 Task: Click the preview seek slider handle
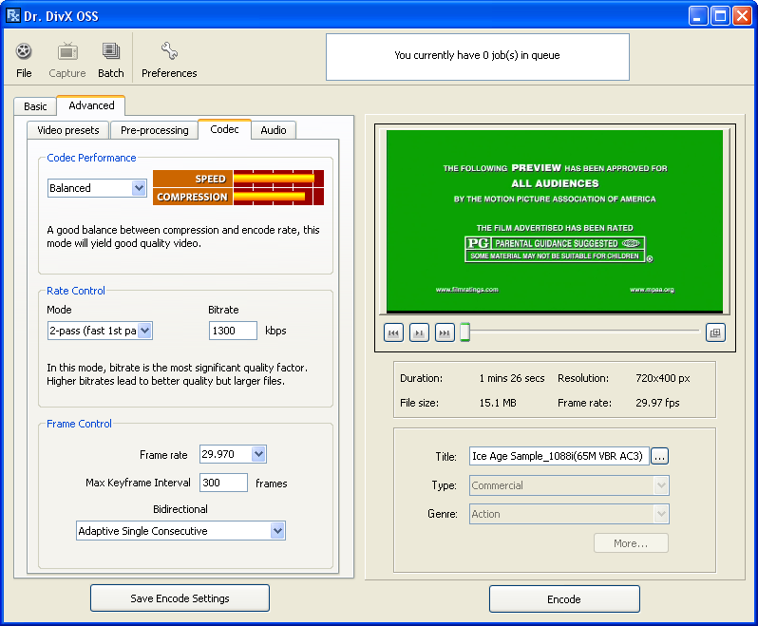pyautogui.click(x=465, y=332)
